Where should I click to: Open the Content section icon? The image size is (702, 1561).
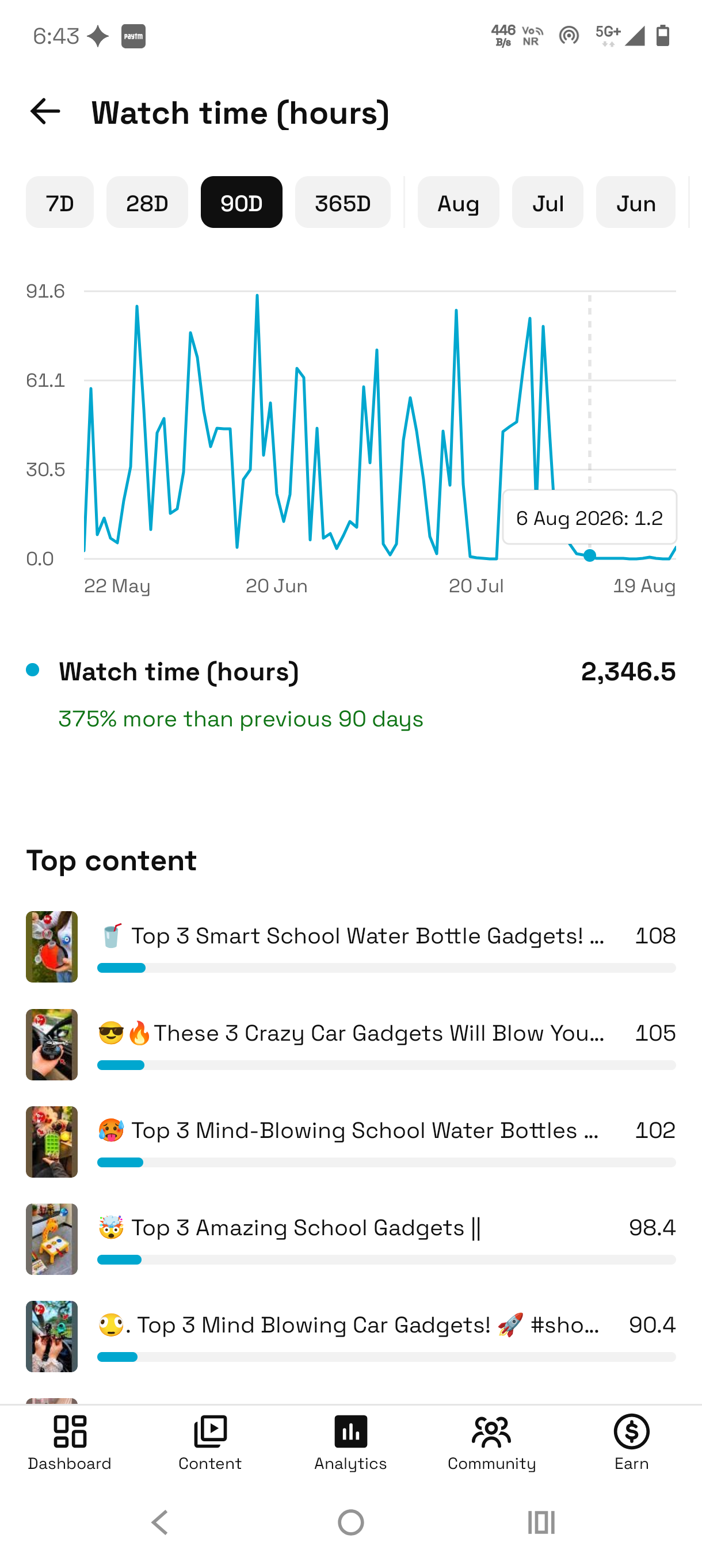coord(210,1431)
